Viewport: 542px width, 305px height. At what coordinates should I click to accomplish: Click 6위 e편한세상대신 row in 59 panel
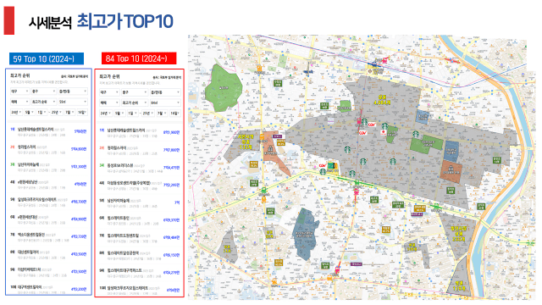click(48, 219)
